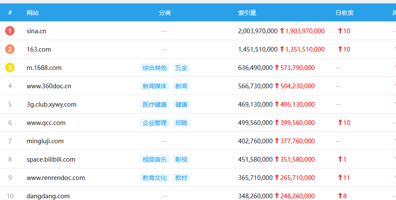Click the orange rank 2 badge
This screenshot has width=396, height=200.
tap(10, 49)
